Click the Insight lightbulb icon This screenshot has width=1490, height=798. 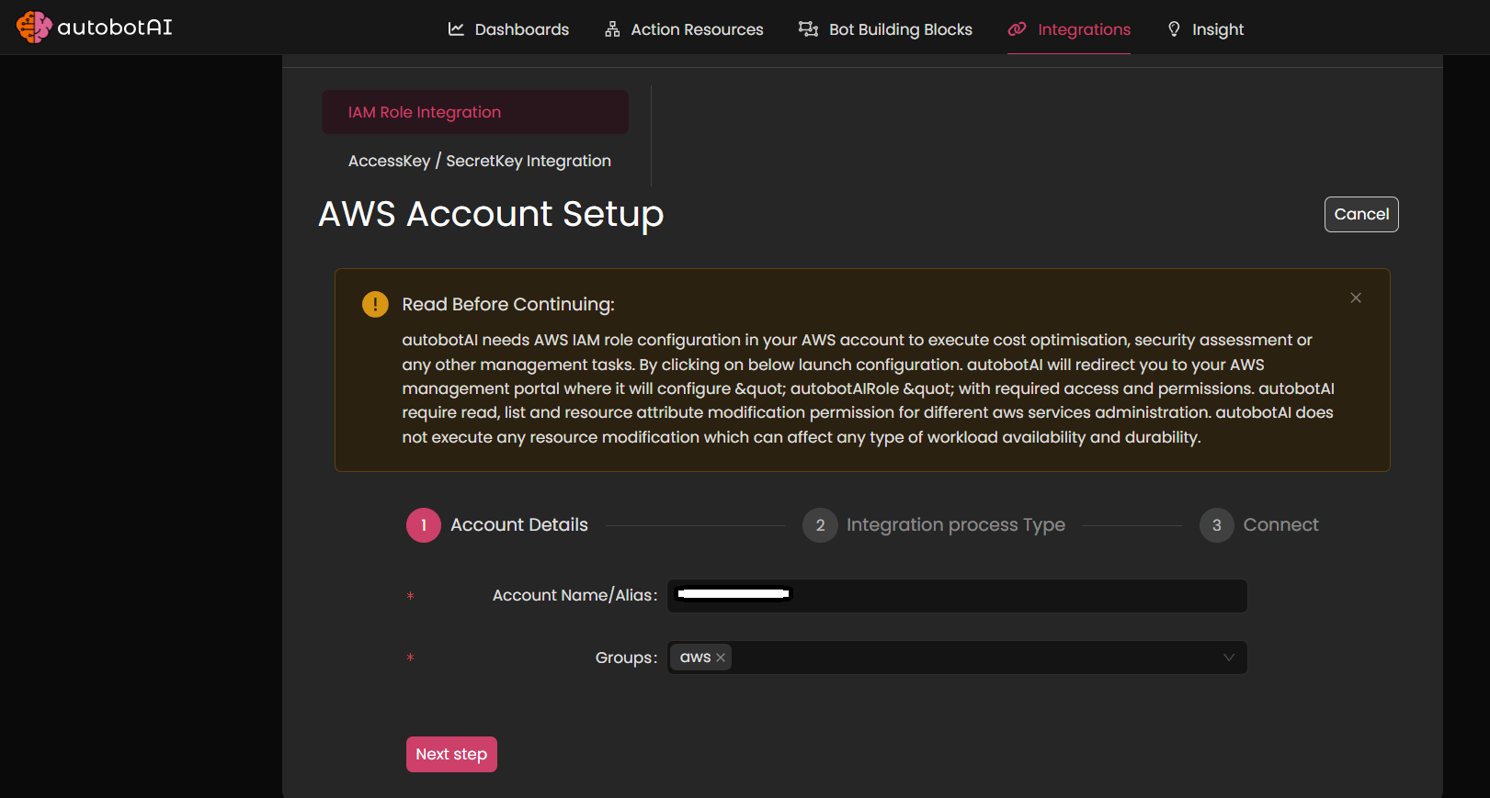(1174, 29)
